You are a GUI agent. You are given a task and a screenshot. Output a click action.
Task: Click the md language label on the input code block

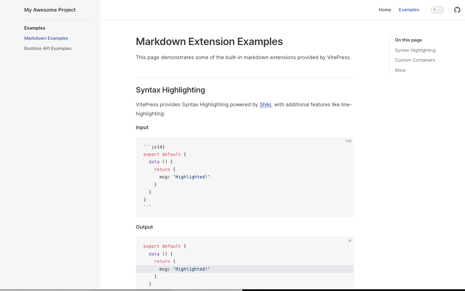pyautogui.click(x=348, y=141)
